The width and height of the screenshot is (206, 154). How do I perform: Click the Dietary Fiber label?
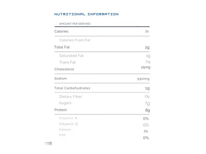pos(71,97)
